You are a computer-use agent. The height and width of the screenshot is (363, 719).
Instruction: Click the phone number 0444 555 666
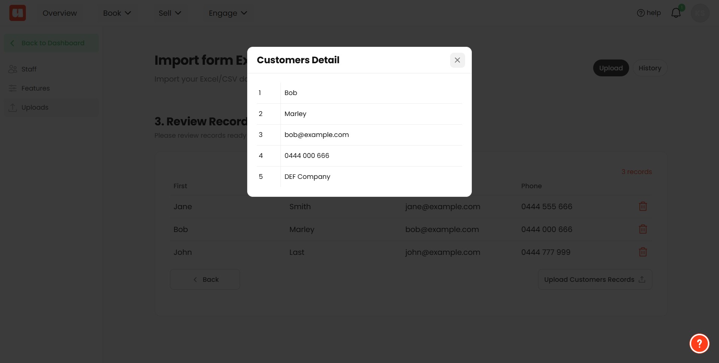click(547, 207)
